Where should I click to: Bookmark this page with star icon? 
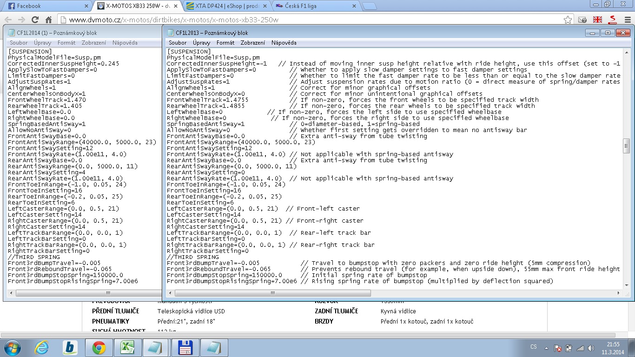click(x=568, y=20)
